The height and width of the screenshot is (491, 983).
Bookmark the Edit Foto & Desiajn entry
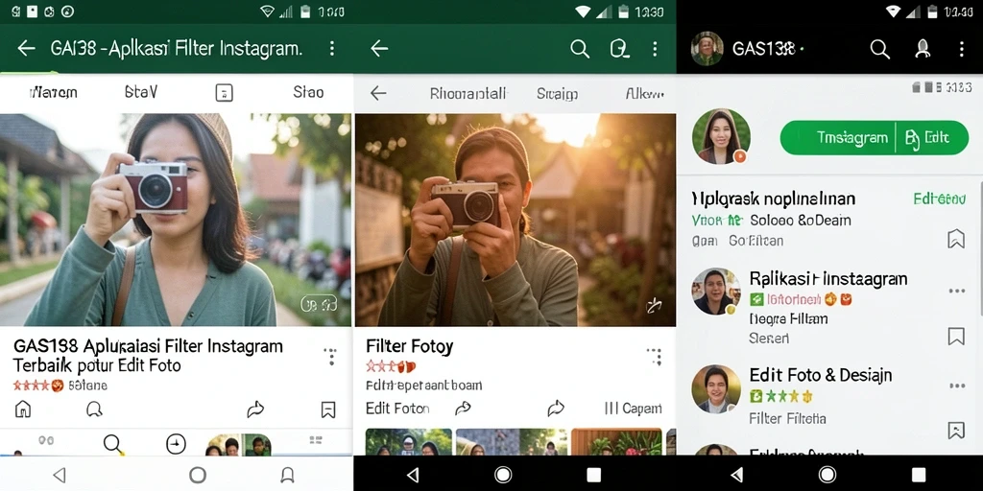point(955,431)
